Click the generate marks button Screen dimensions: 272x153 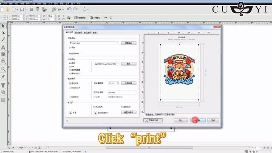pyautogui.click(x=128, y=83)
